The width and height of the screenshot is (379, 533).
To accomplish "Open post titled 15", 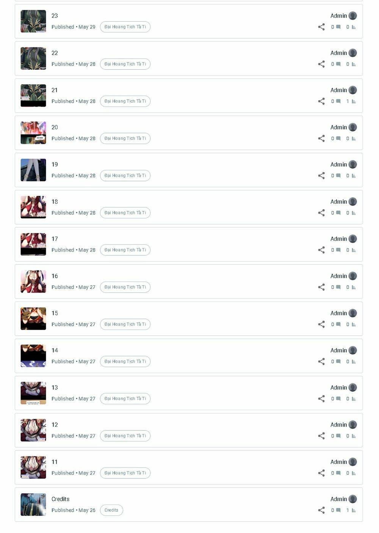I will tap(55, 313).
